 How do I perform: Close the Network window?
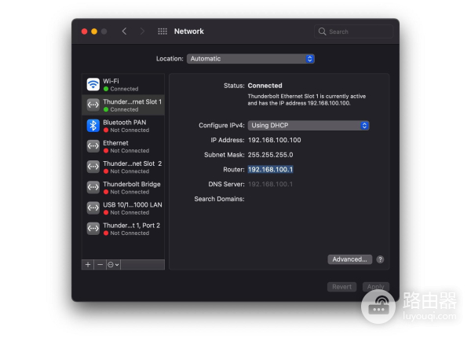[x=85, y=31]
